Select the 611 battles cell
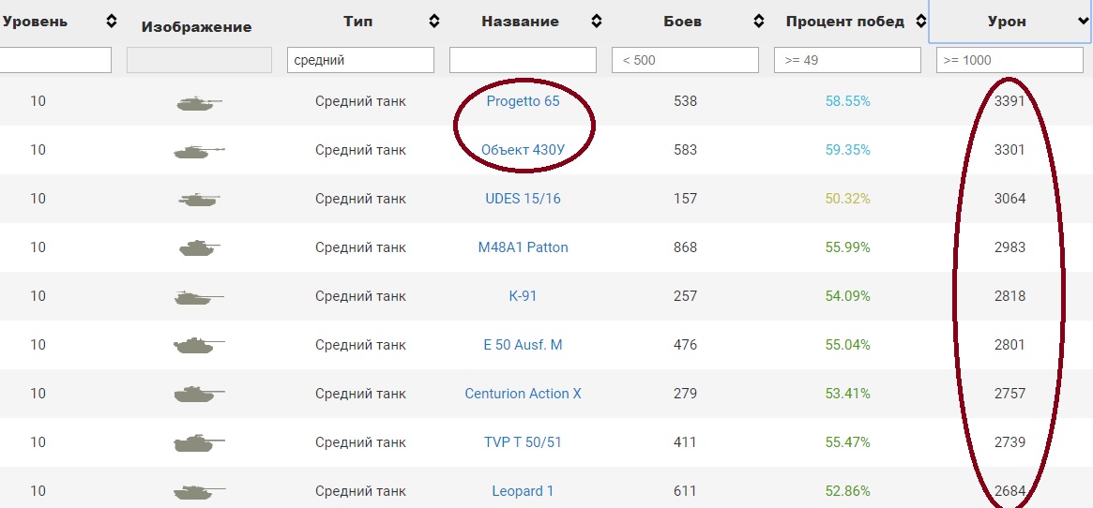1093x508 pixels. click(x=685, y=491)
